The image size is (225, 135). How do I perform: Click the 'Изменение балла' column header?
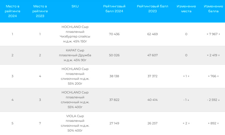pos(213,9)
